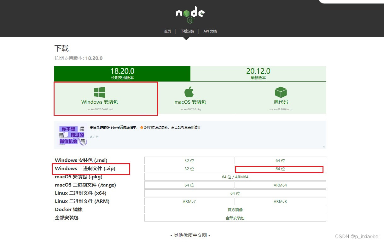The width and height of the screenshot is (384, 242).
Task: Click ARM64 for macOS 二进制文件 (.tar.gz)
Action: pyautogui.click(x=280, y=185)
